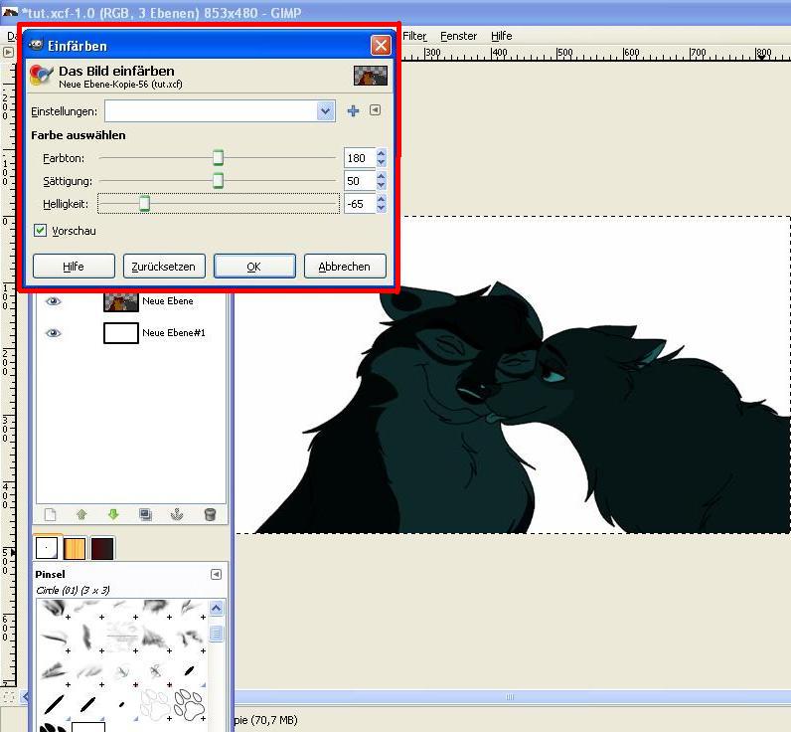
Task: Open the Einstellungen options arrow menu icon
Action: pyautogui.click(x=375, y=110)
